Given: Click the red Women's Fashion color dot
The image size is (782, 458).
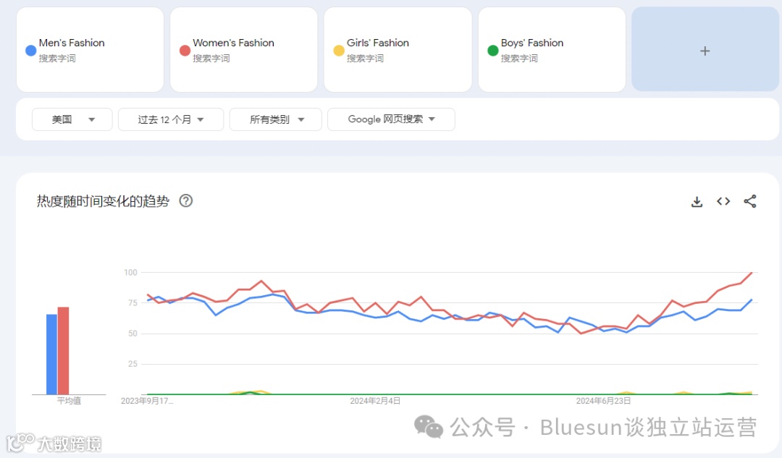Looking at the screenshot, I should tap(185, 51).
